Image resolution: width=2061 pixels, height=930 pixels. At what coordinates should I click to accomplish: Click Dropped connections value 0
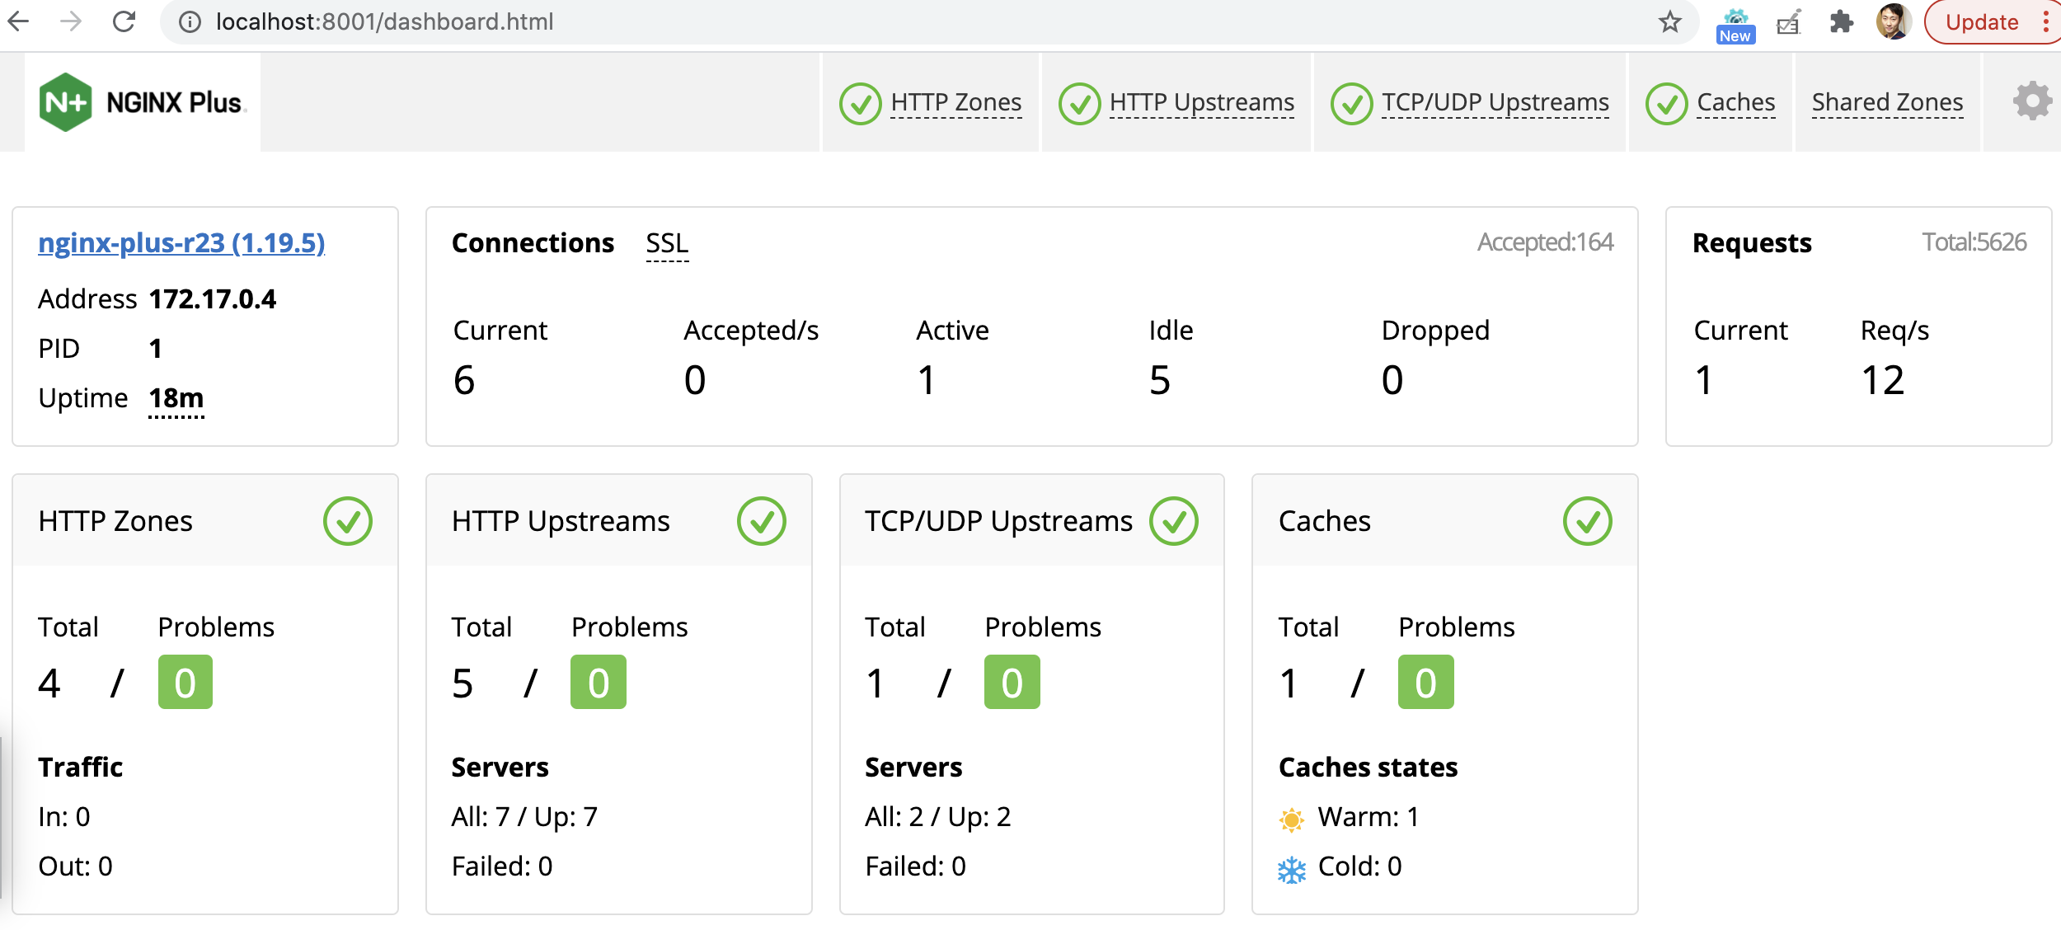point(1392,381)
